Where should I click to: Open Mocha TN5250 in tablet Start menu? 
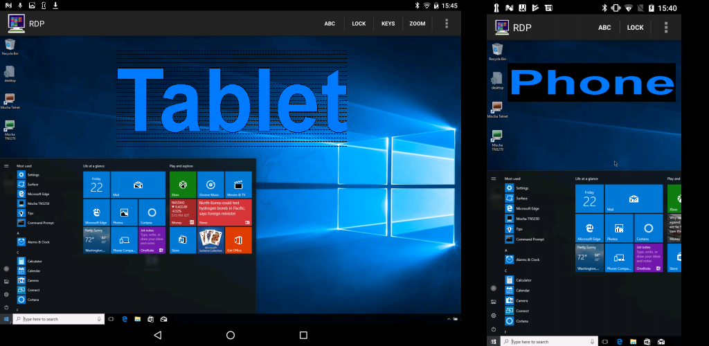point(33,203)
